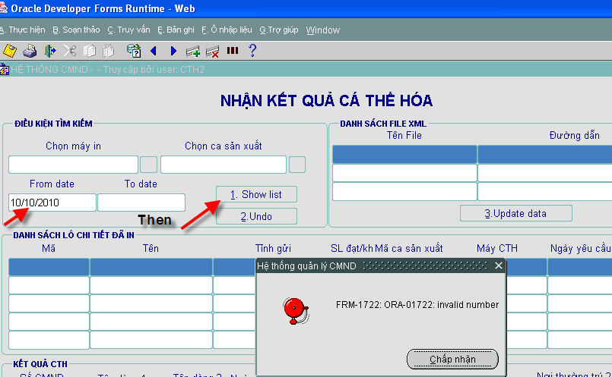
Task: Close the Hệ thống quản lý CMND dialog
Action: point(498,265)
